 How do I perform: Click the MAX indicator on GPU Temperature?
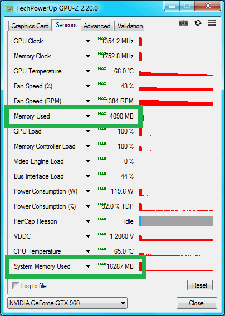[x=102, y=69]
